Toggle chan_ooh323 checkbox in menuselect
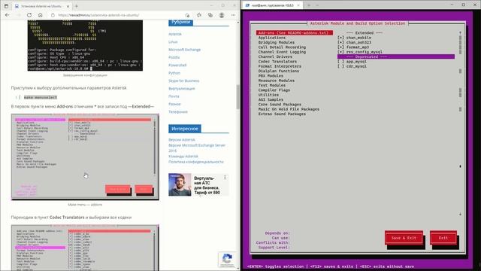The width and height of the screenshot is (481, 271). coord(340,42)
